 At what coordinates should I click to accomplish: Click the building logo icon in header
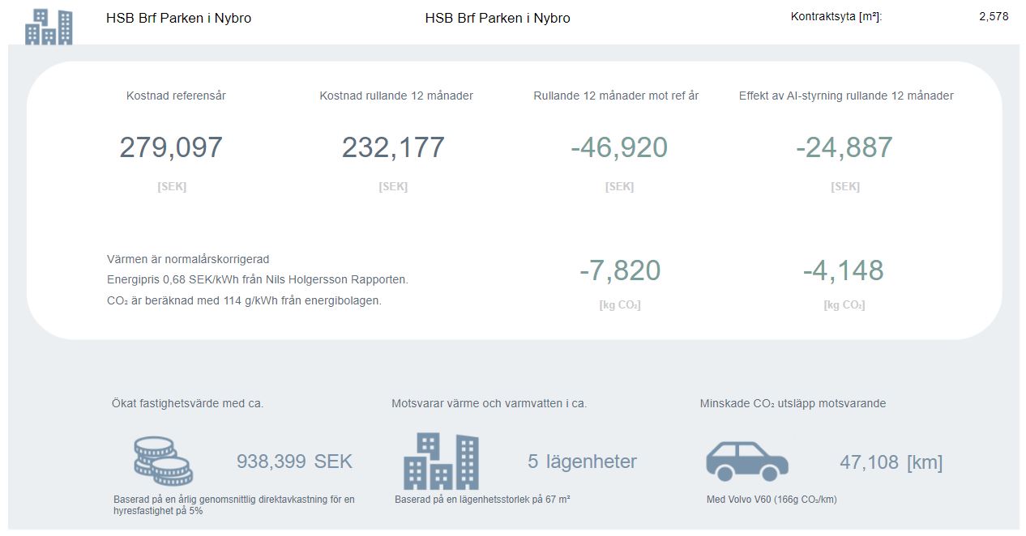tap(49, 27)
